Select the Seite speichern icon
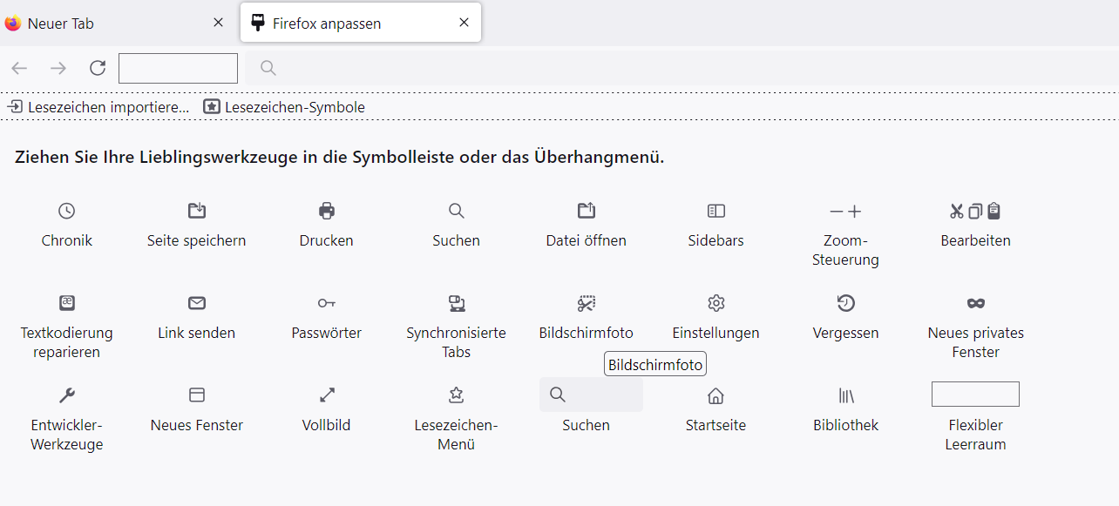Screen dimensions: 1119x506 [x=197, y=211]
